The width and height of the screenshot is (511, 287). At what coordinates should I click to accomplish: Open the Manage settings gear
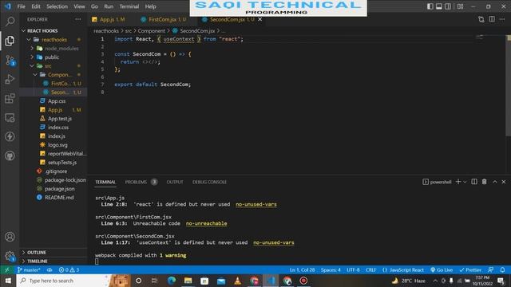pyautogui.click(x=10, y=256)
